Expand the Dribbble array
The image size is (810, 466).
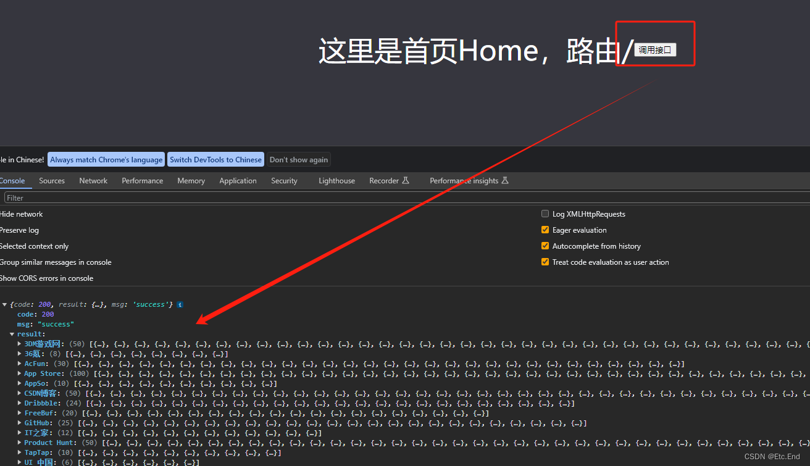pyautogui.click(x=20, y=403)
